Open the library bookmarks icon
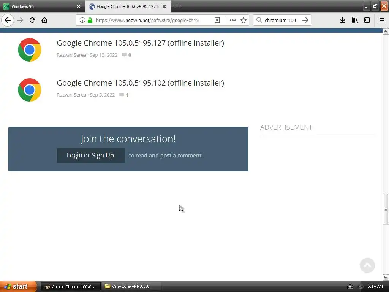The image size is (389, 292). tap(355, 20)
